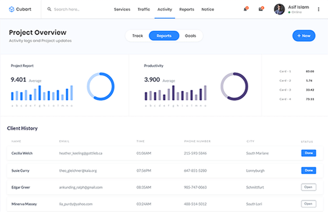Click the search magnifier icon
Image resolution: width=328 pixels, height=212 pixels.
pyautogui.click(x=49, y=9)
